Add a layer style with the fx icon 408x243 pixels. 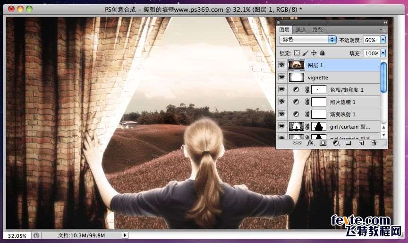tap(310, 143)
